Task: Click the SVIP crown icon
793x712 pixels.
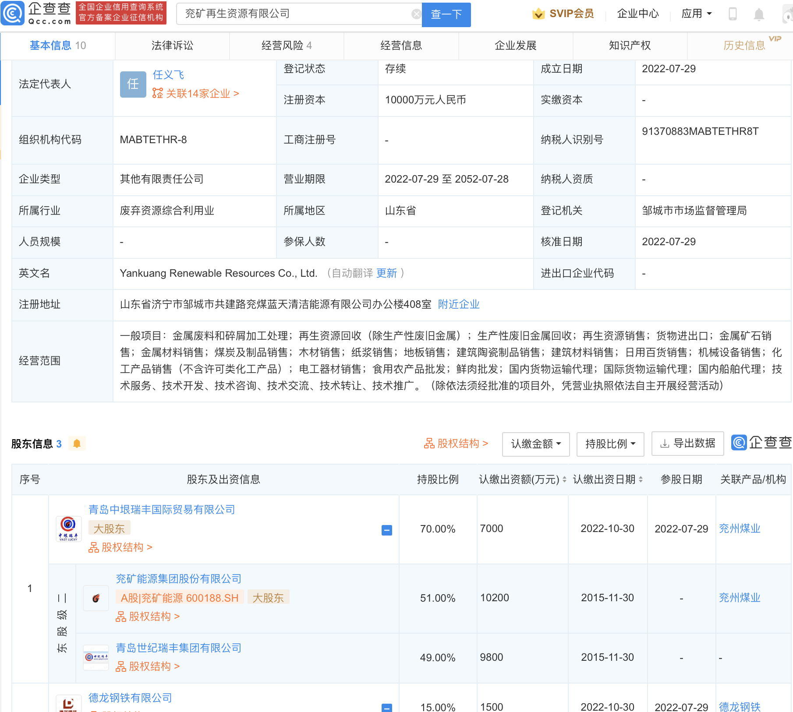Action: [538, 14]
